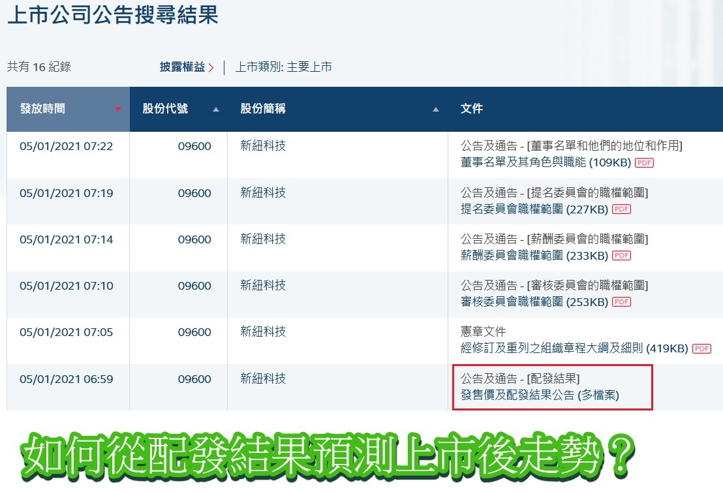
Task: Click 公告及通告 - [薪酬委員會的職權範圍] category text
Action: click(555, 239)
